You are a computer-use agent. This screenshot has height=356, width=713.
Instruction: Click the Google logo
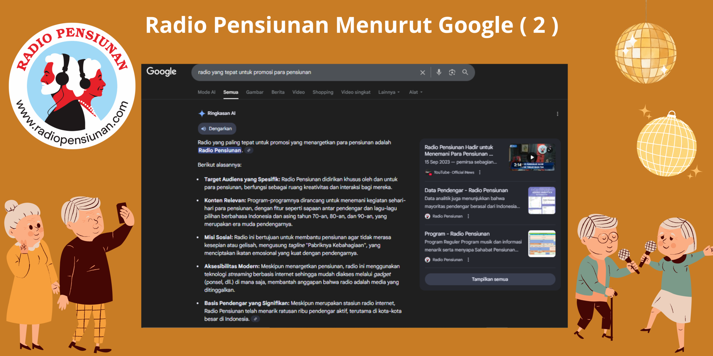[161, 71]
